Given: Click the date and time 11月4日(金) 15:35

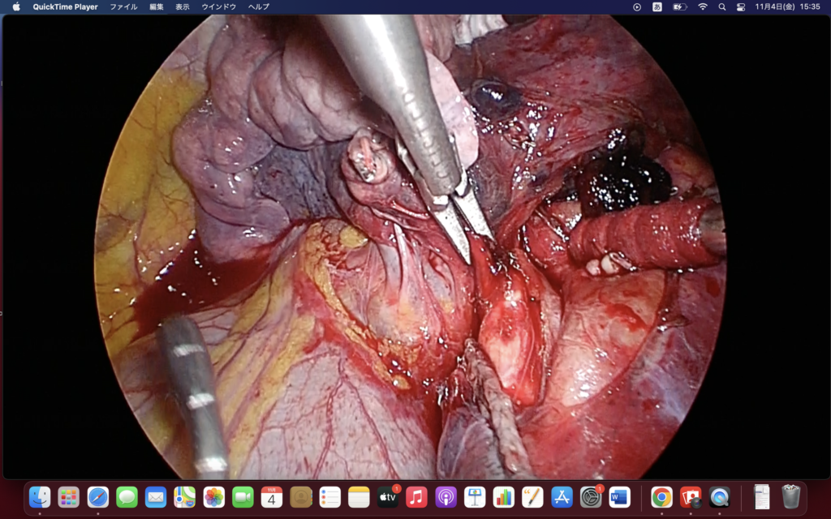Looking at the screenshot, I should (x=787, y=6).
